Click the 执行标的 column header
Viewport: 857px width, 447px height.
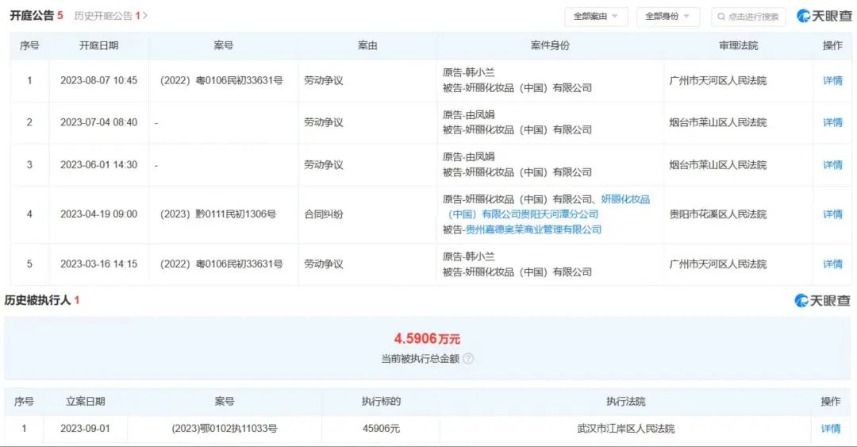(381, 402)
